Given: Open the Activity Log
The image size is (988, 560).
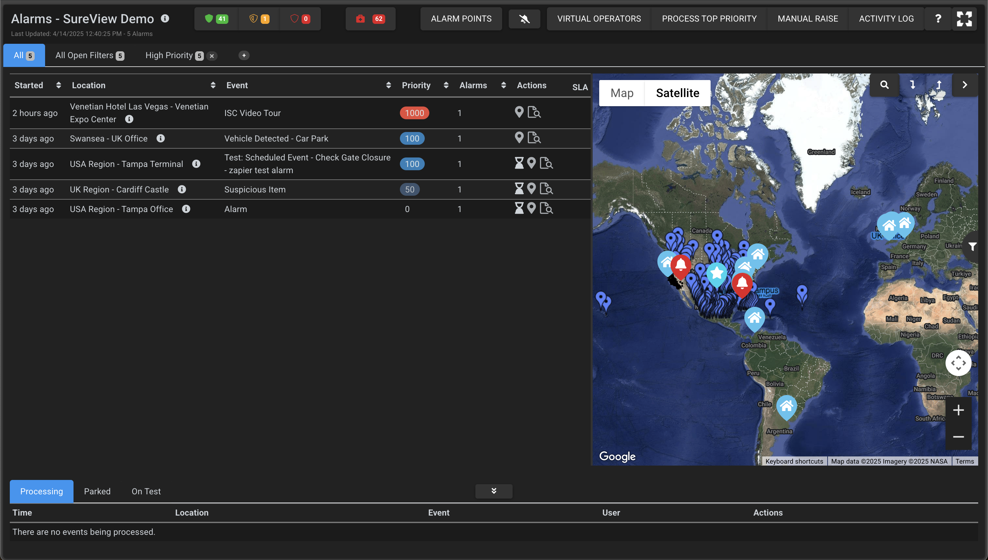Looking at the screenshot, I should 886,19.
